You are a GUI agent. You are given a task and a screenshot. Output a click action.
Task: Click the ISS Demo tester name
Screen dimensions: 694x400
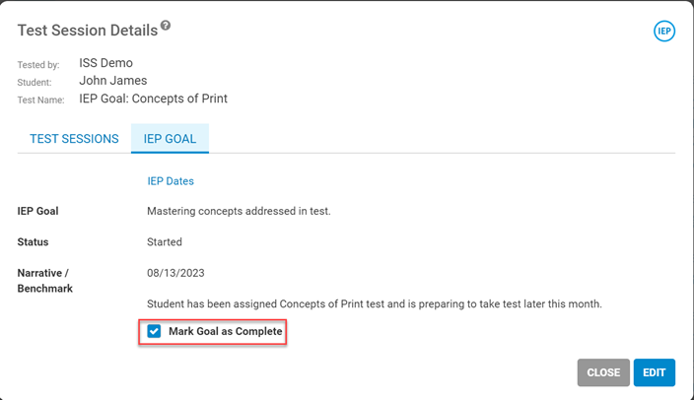(105, 63)
